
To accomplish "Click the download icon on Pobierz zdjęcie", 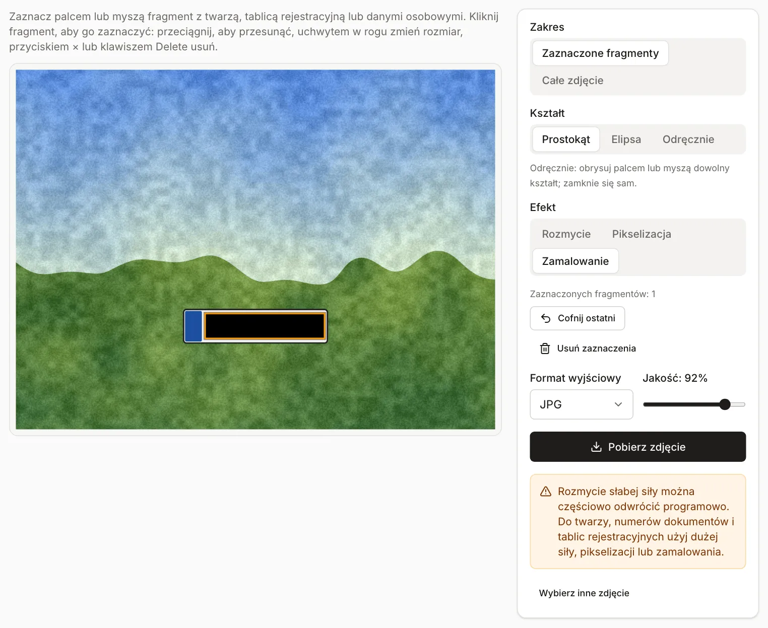I will 596,447.
